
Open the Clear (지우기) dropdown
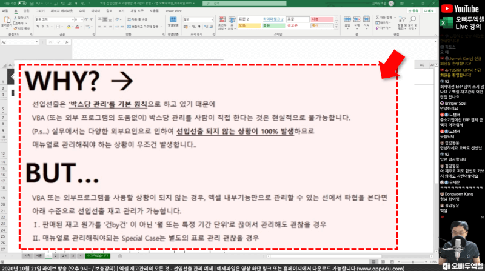tap(383, 28)
